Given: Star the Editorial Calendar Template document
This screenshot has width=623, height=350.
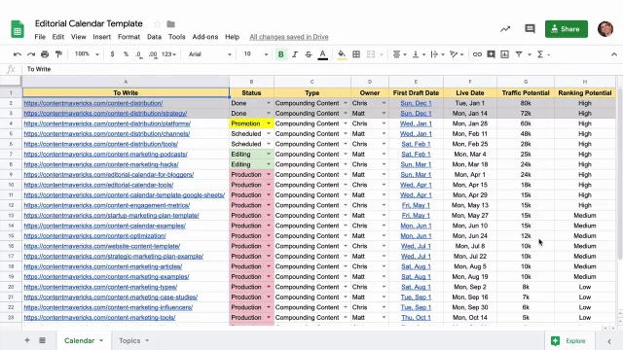Looking at the screenshot, I should pyautogui.click(x=157, y=23).
